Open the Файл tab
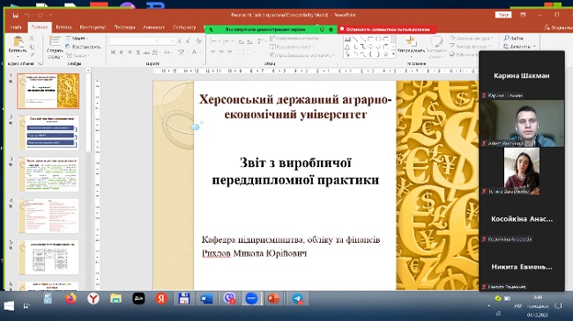Screen dimensions: 573x321 16,27
